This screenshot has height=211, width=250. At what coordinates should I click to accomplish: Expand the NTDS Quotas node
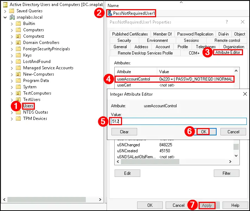tap(12, 113)
